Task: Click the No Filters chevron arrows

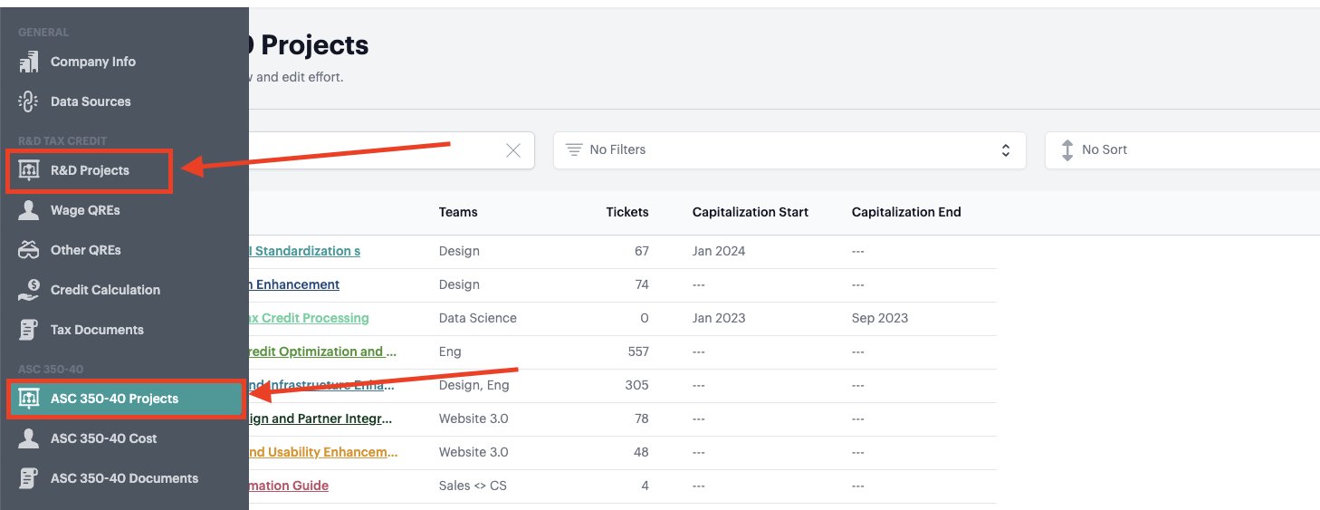Action: point(1005,150)
